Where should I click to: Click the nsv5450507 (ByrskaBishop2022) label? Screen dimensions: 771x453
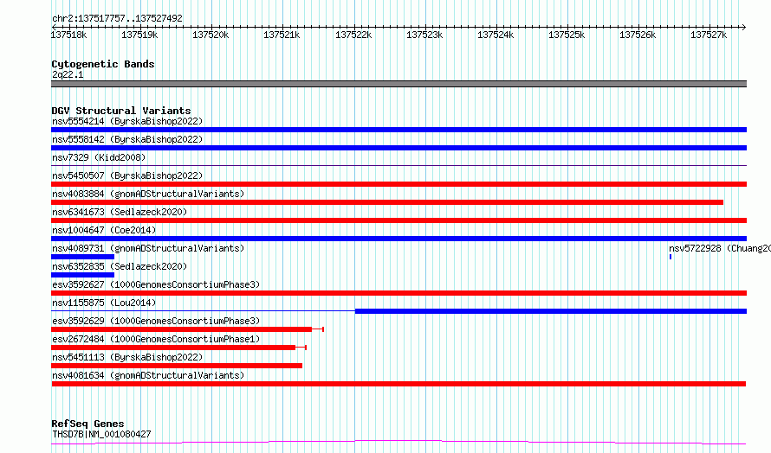tap(127, 175)
